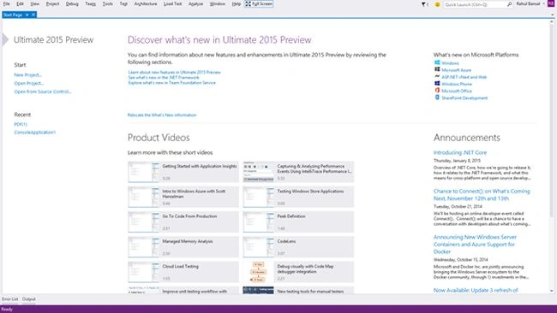Open recent project ConsoleApplication1
Viewport: 557px width, 313px height.
click(35, 133)
